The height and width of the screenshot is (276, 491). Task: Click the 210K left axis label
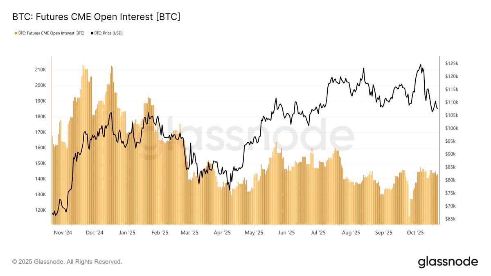tap(41, 70)
